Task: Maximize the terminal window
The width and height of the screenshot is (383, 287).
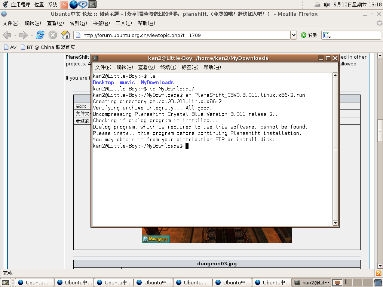Action: (x=328, y=58)
